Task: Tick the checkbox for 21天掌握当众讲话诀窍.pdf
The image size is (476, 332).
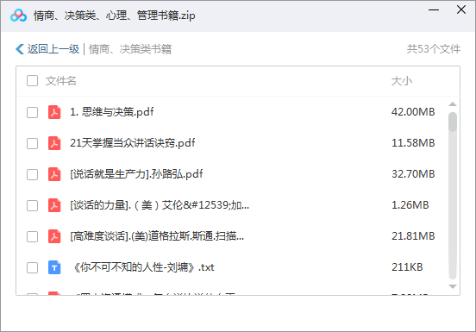Action: point(32,143)
